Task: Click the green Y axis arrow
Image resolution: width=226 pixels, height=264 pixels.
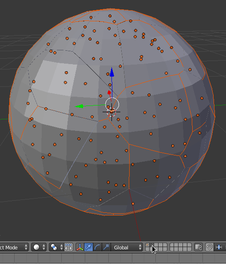Action: click(79, 106)
